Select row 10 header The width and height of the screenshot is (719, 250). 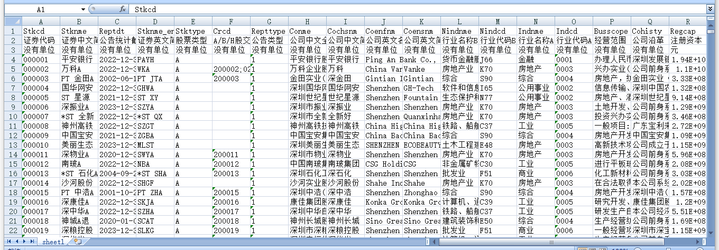(13, 116)
